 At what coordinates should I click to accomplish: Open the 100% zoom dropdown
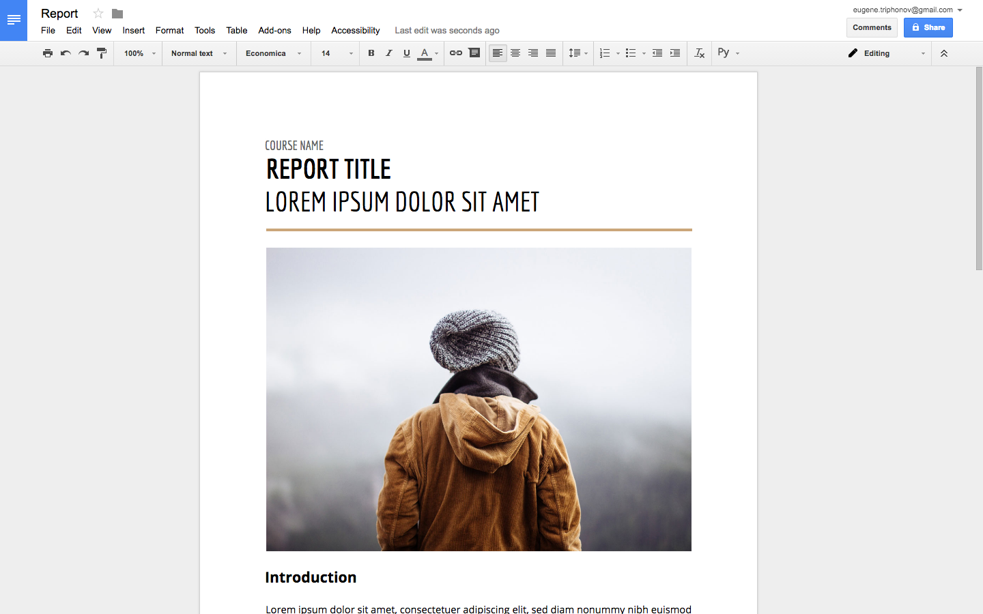tap(140, 53)
